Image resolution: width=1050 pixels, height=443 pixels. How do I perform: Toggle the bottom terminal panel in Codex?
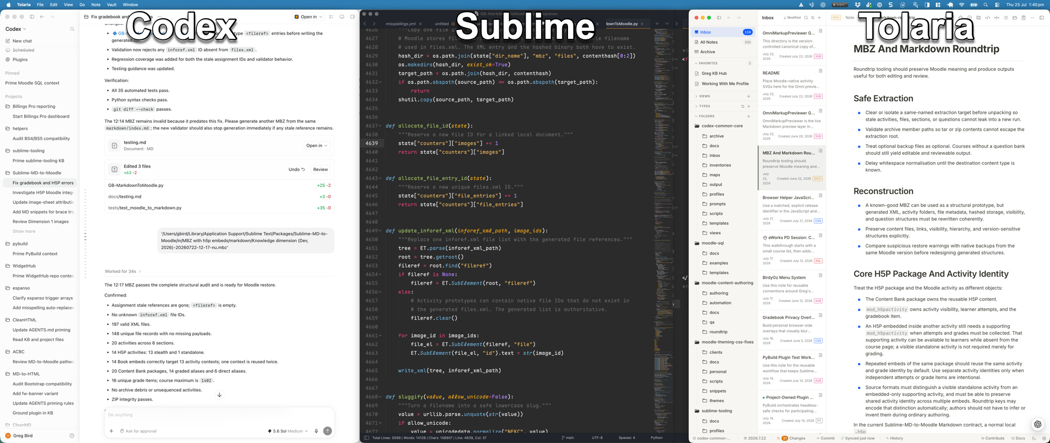point(342,17)
